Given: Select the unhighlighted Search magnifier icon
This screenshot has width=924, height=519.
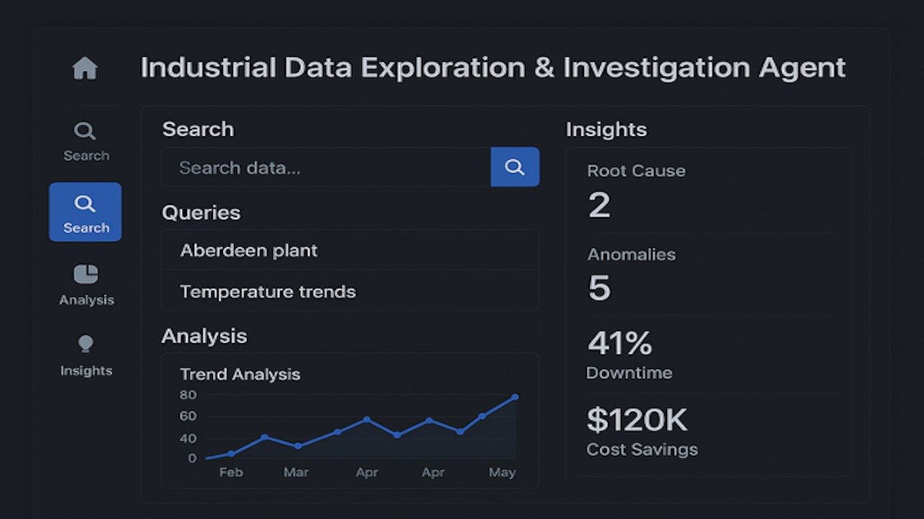Looking at the screenshot, I should (x=85, y=131).
